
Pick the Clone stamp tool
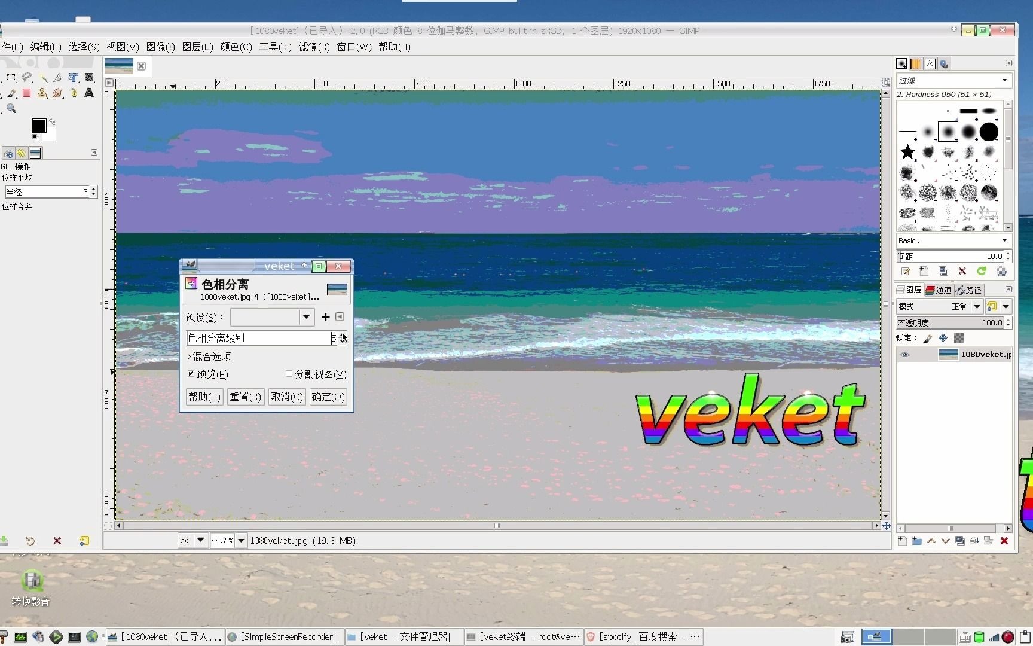(42, 93)
